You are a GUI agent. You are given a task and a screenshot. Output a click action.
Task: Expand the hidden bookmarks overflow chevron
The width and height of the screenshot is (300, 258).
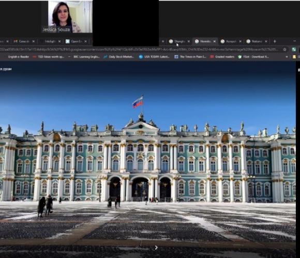pyautogui.click(x=287, y=57)
